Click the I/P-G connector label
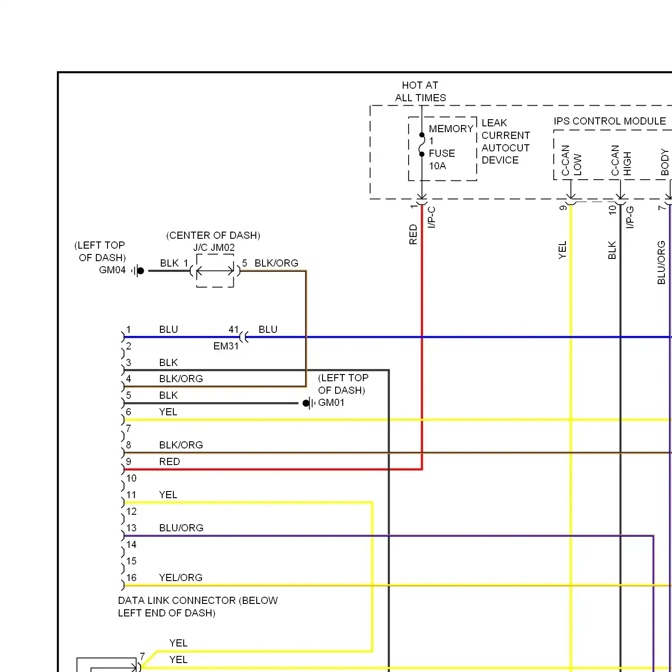Viewport: 672px width, 672px height. click(x=630, y=217)
